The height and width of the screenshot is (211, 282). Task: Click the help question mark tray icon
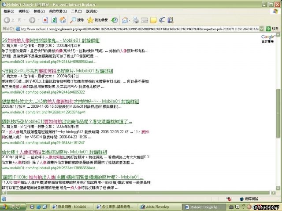coord(237,207)
